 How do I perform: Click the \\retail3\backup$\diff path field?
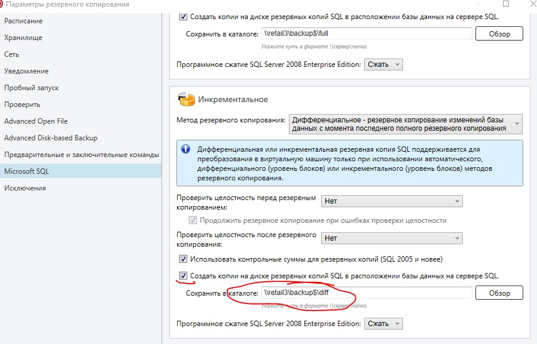click(x=367, y=293)
